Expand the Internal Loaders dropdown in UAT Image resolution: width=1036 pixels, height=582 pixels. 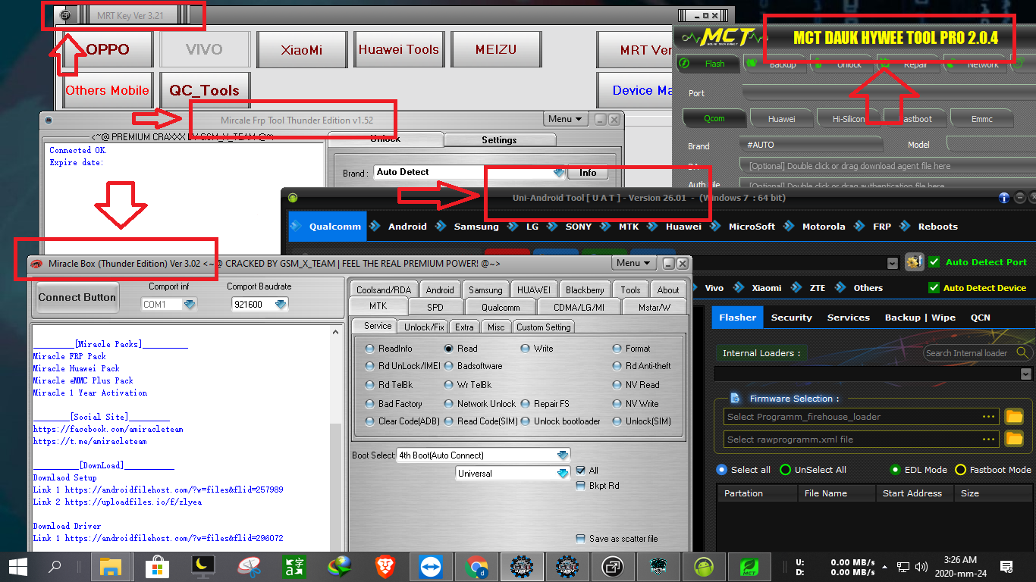[x=1026, y=374]
